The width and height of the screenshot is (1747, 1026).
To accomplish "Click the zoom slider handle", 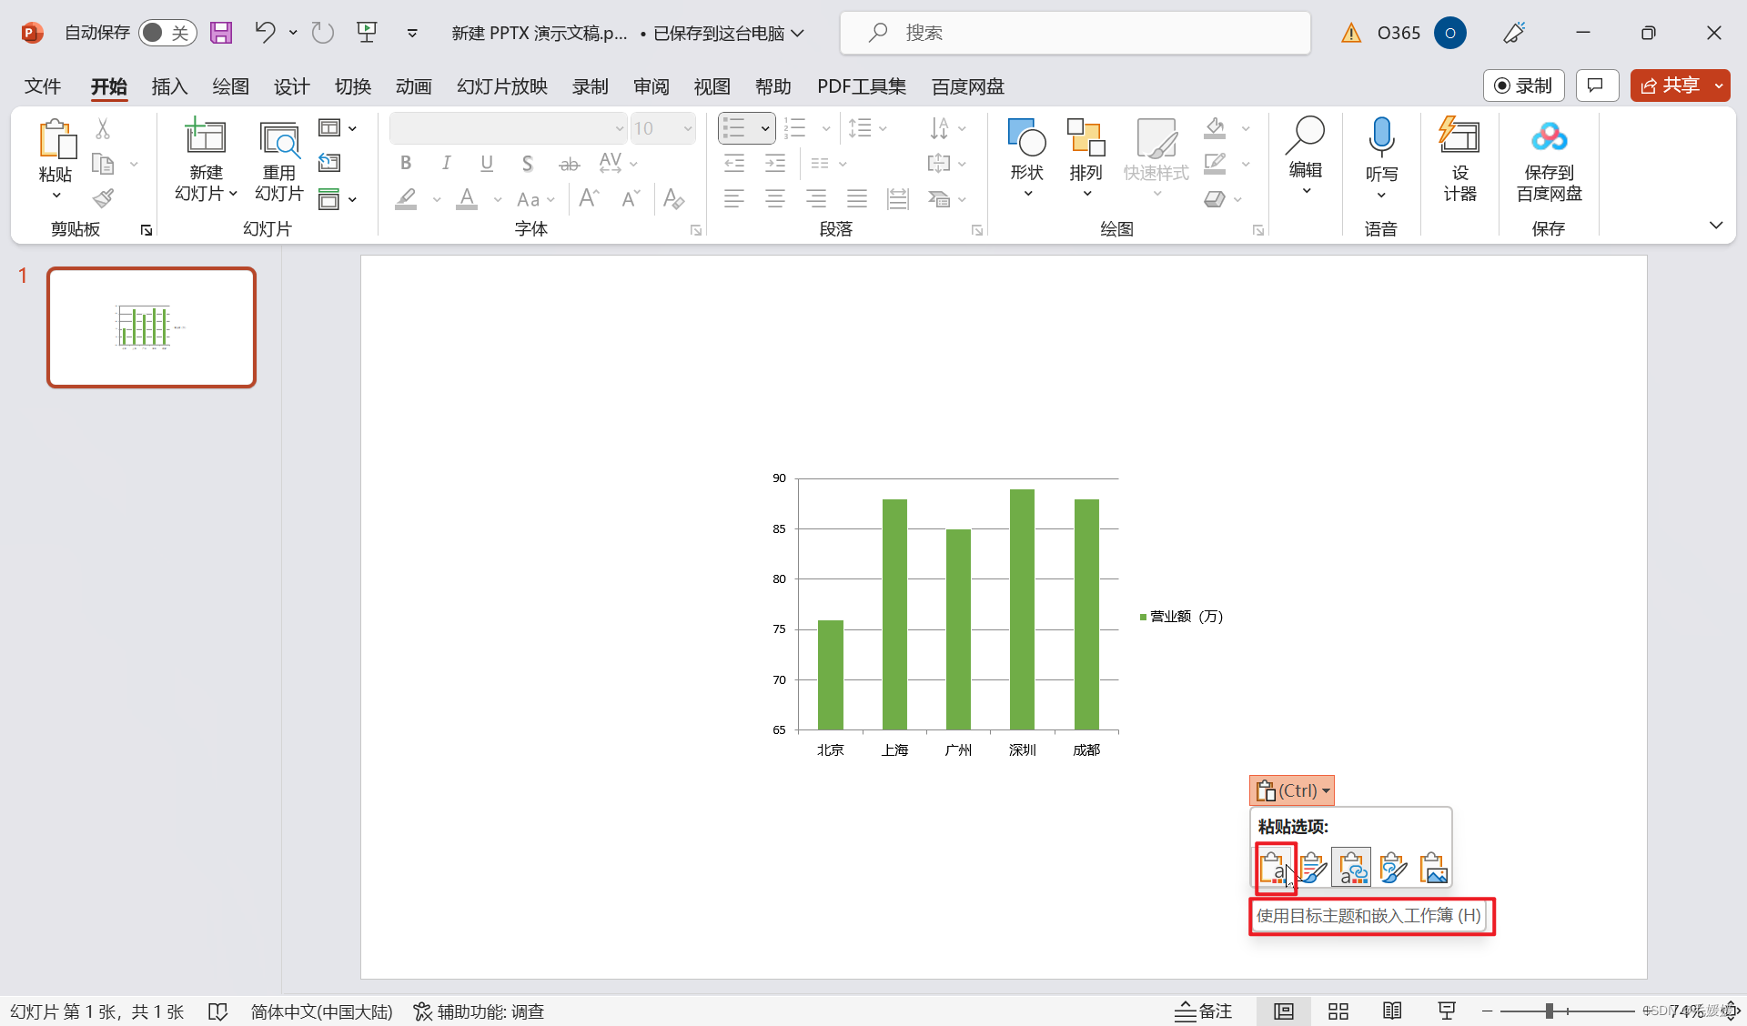I will (x=1550, y=1011).
